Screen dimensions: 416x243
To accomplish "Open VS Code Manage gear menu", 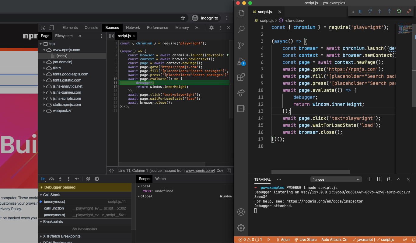I will point(241,227).
